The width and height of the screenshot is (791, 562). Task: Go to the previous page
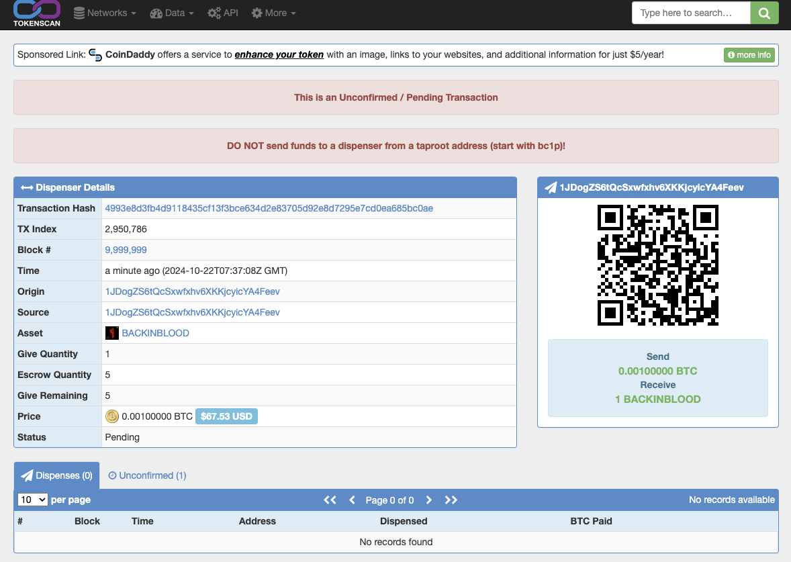pos(352,500)
